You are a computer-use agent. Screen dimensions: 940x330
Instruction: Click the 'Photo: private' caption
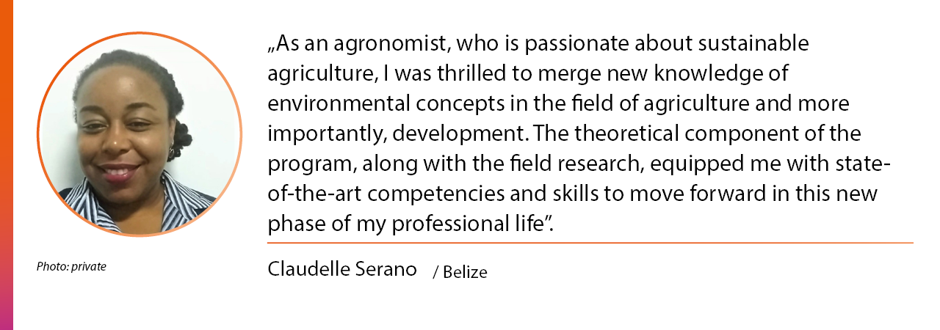(x=71, y=267)
